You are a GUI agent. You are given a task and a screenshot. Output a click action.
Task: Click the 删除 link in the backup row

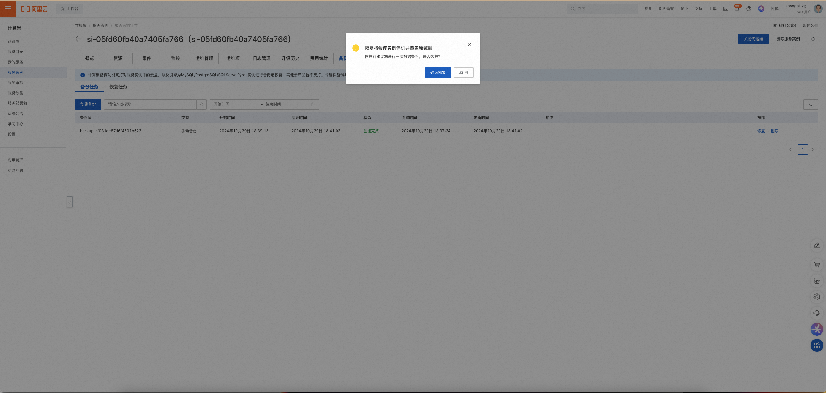point(774,131)
